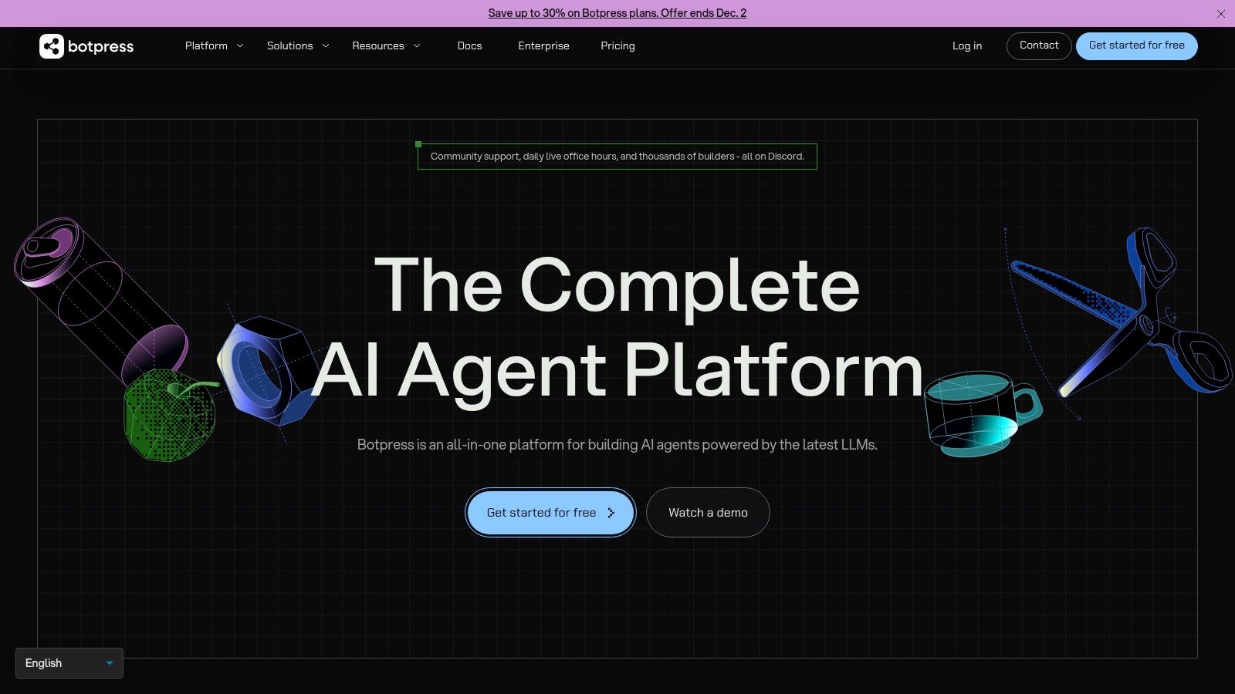This screenshot has width=1235, height=694.
Task: Click hero Get started for free button
Action: (x=550, y=513)
